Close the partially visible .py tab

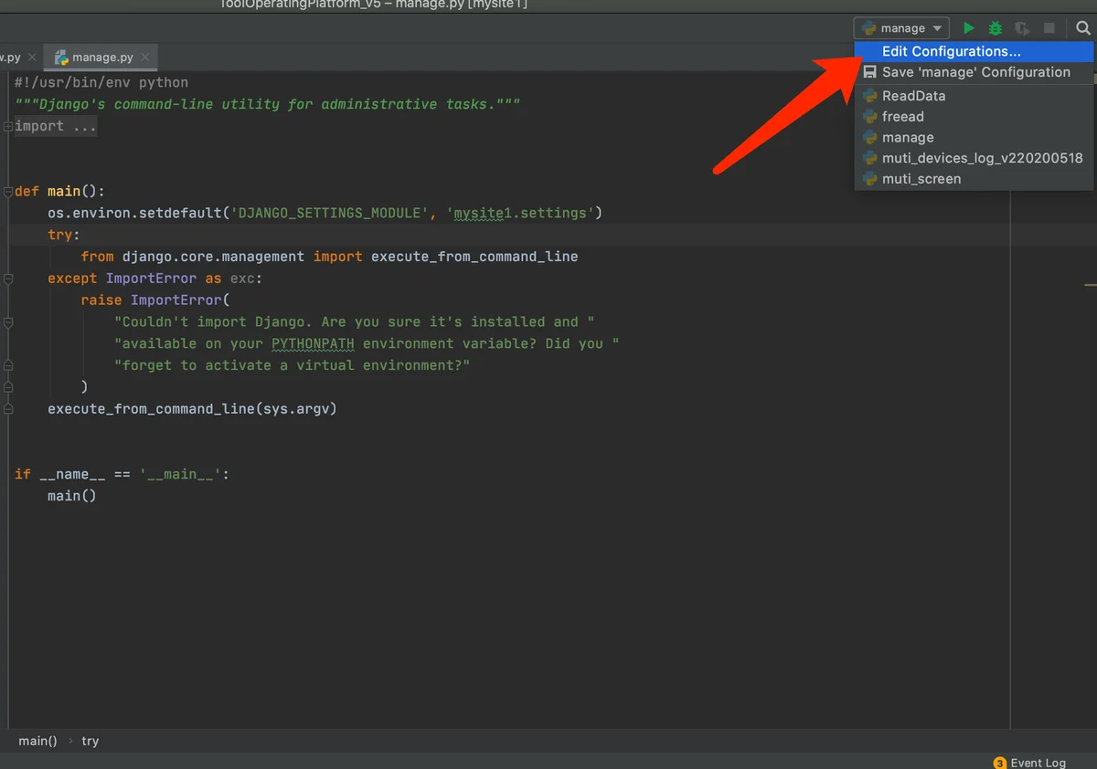click(x=33, y=57)
